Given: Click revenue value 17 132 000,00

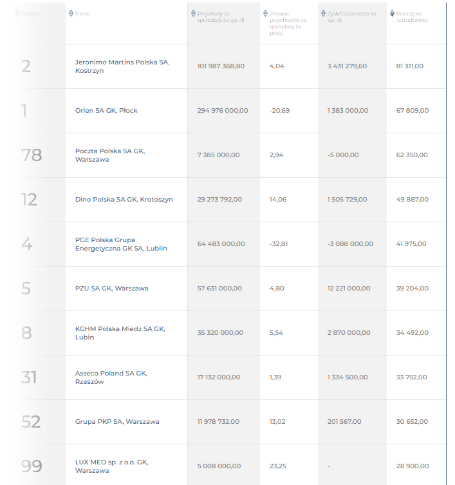Looking at the screenshot, I should click(x=219, y=377).
